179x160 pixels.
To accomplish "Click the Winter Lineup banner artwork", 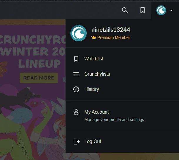I will click(33, 89).
